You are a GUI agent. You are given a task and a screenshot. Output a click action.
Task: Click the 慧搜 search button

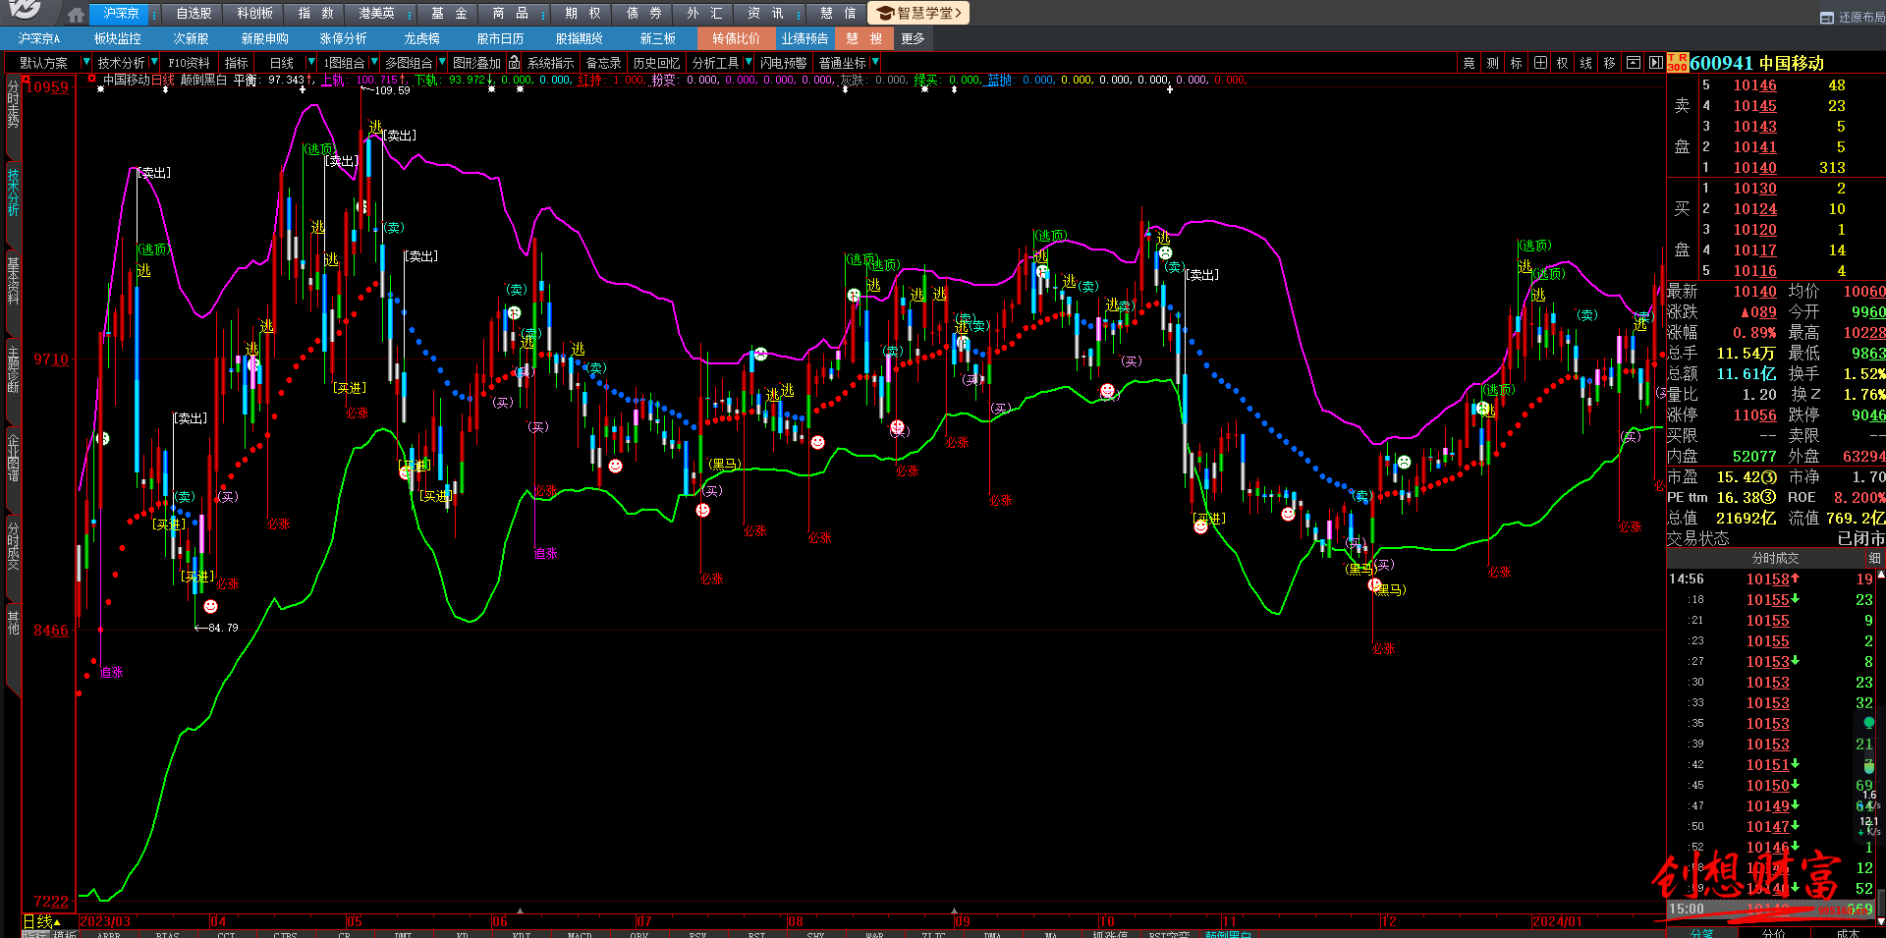pyautogui.click(x=863, y=38)
